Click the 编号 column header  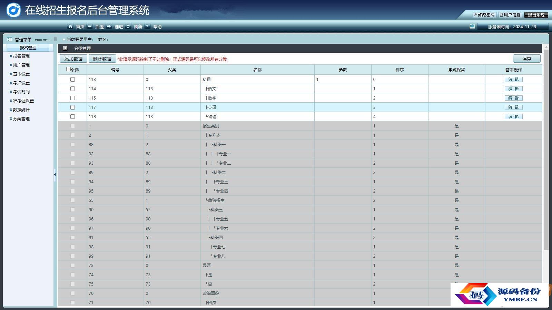pos(115,70)
